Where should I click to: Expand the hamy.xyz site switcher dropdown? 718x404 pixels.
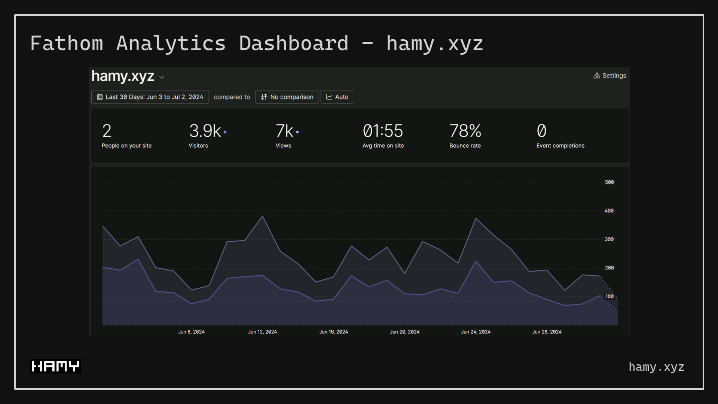point(162,77)
